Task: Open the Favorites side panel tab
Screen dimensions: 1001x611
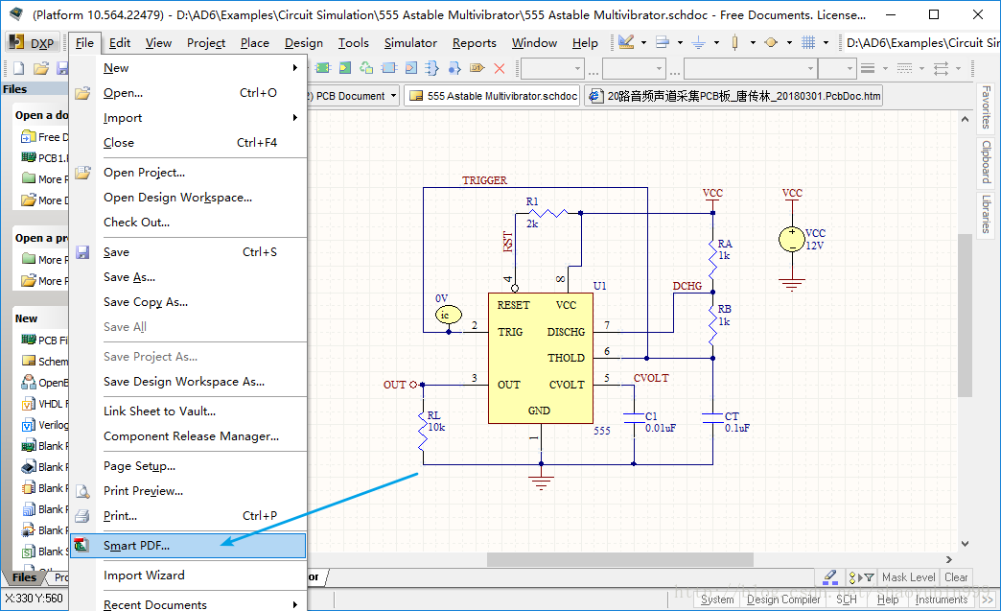Action: [987, 107]
